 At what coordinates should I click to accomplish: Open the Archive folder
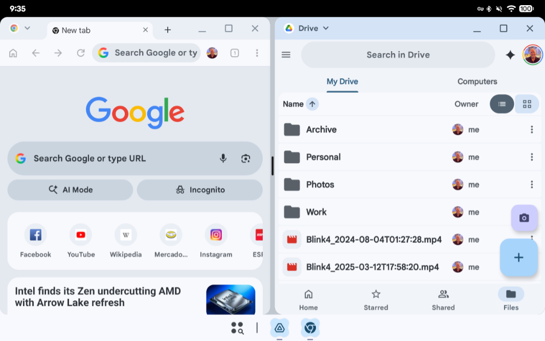click(410, 130)
